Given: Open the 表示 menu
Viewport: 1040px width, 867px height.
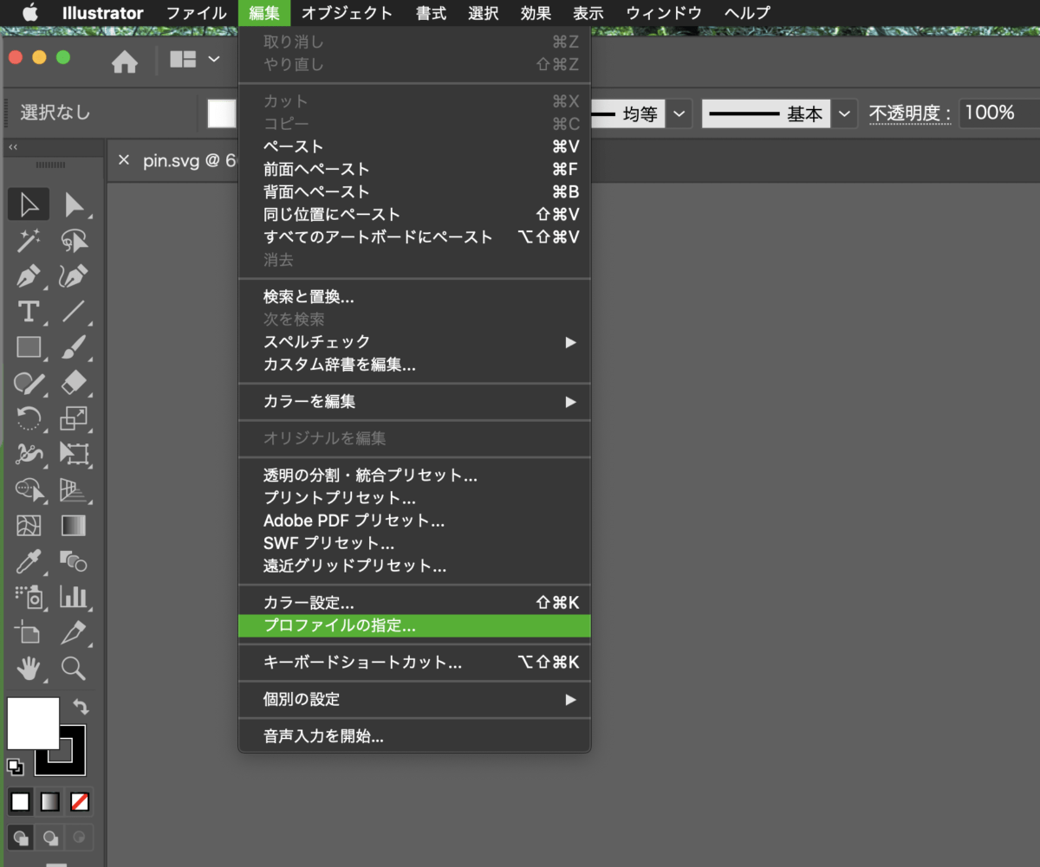Looking at the screenshot, I should click(588, 13).
